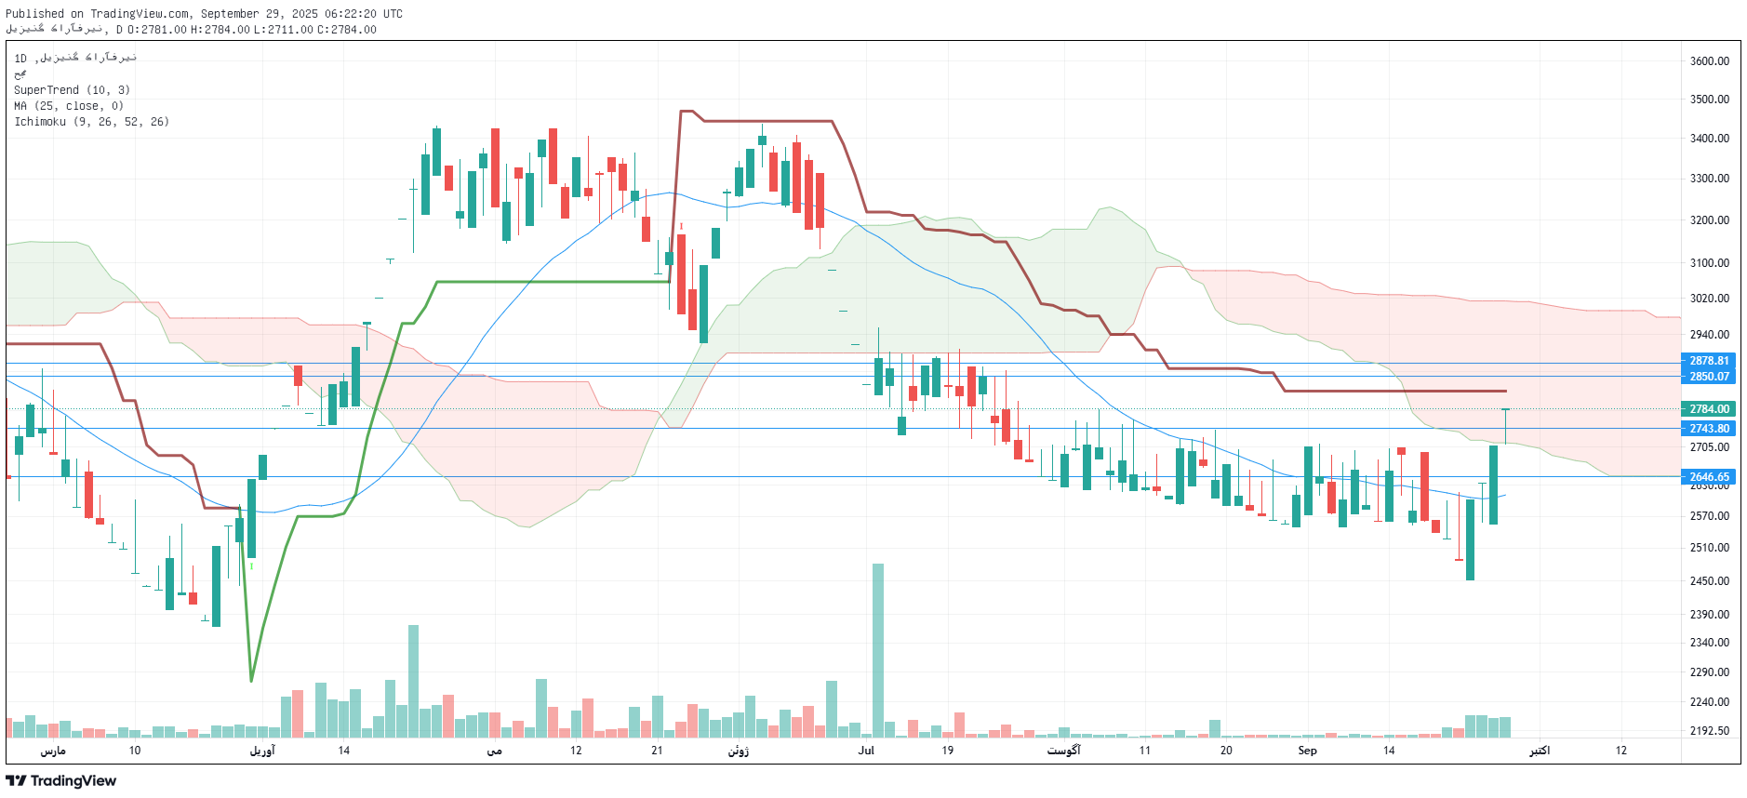Click the 2646.65 price level label
Viewport: 1747px width, 798px height.
tap(1708, 477)
